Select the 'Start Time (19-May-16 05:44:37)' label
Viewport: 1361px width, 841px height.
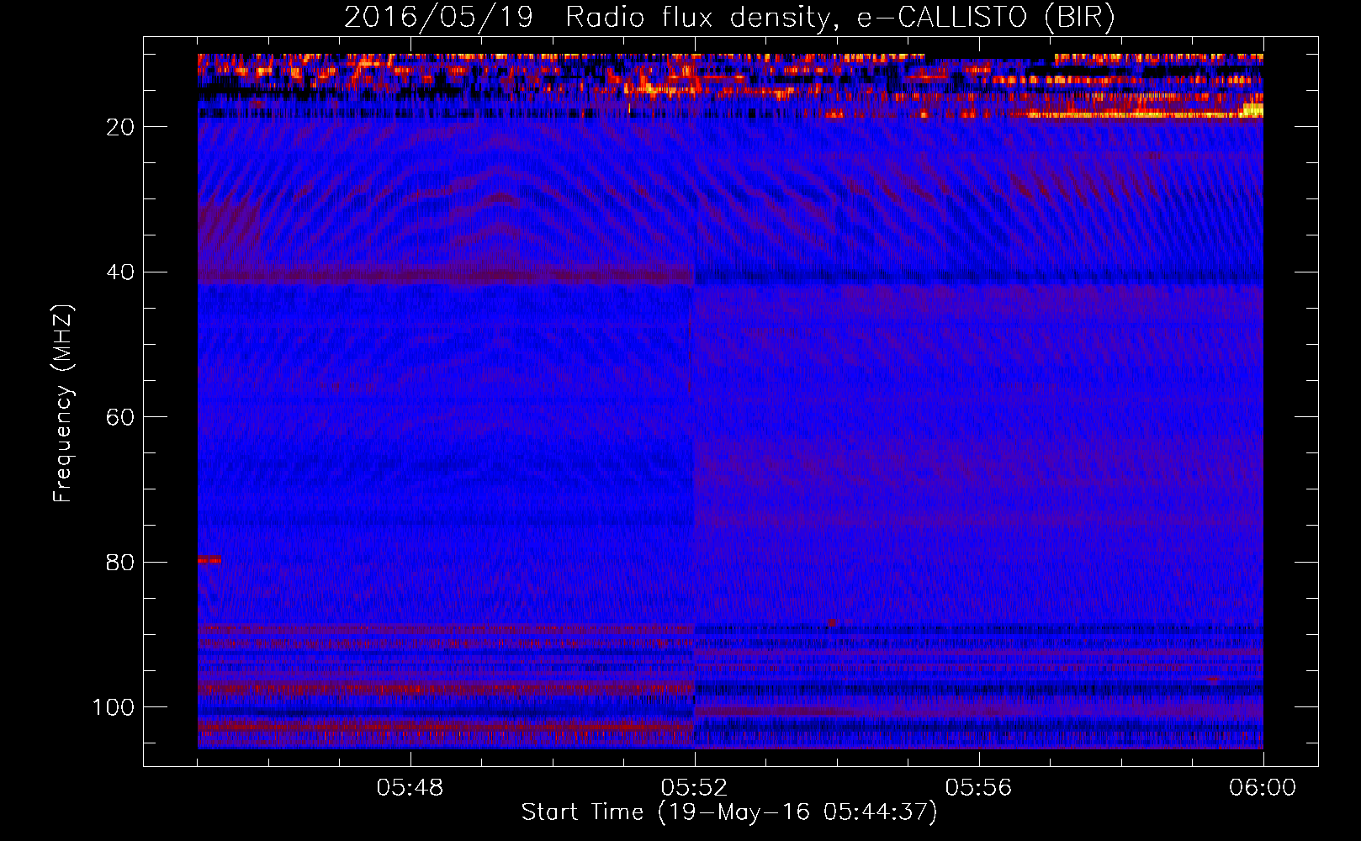729,812
